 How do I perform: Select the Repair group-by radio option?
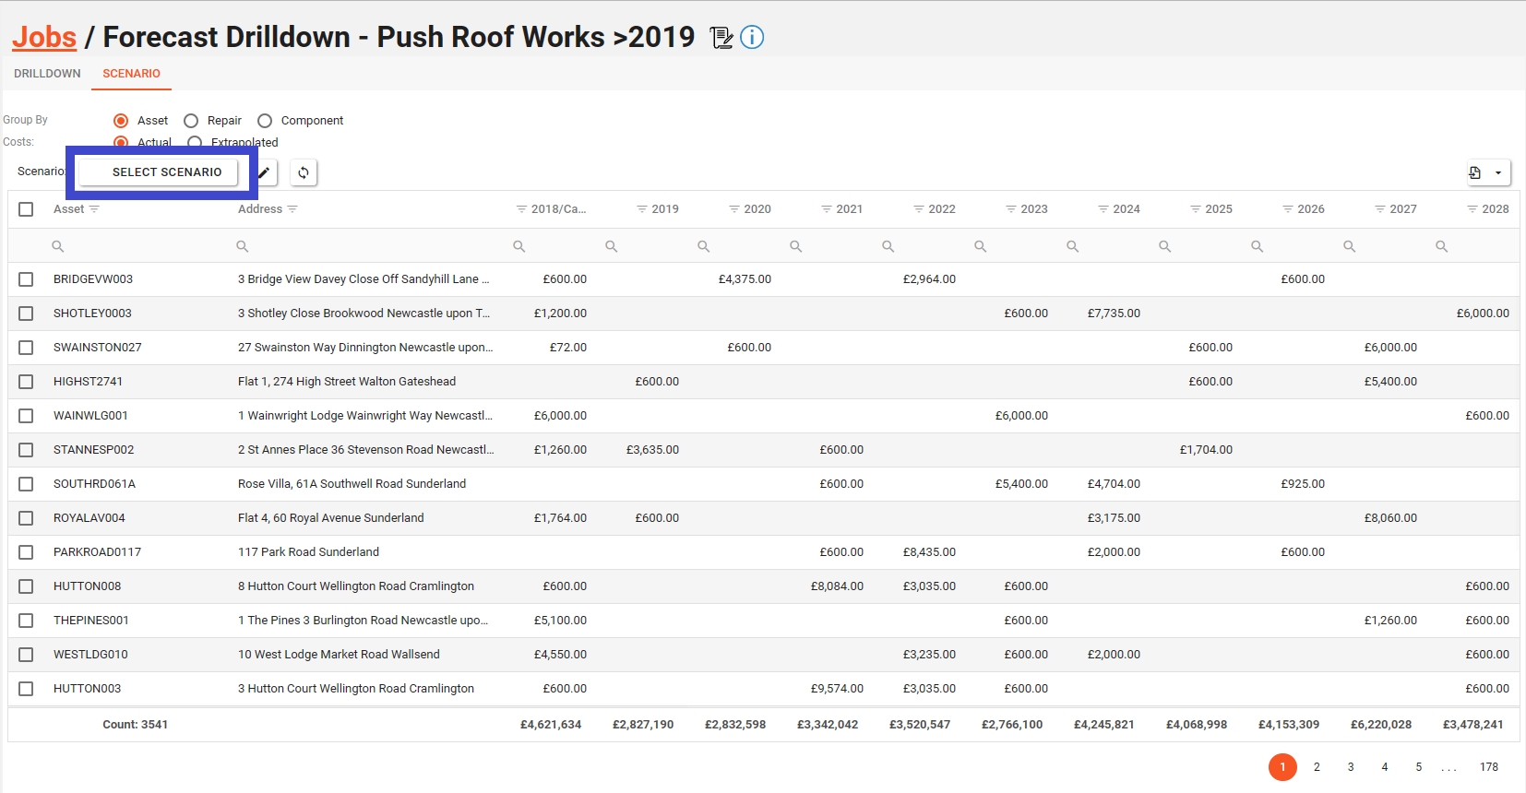(x=191, y=121)
